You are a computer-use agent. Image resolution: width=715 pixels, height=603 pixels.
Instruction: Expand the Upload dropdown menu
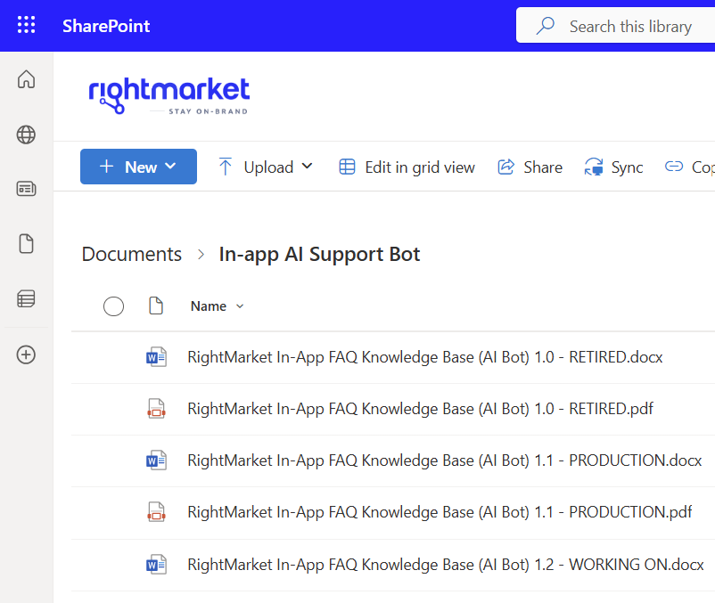coord(266,167)
